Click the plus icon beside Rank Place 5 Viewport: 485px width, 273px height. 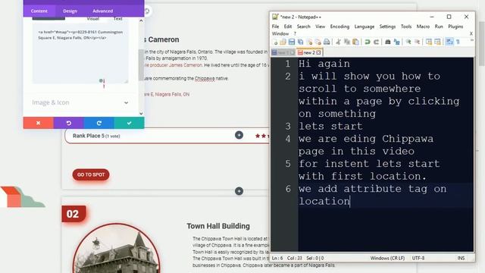(x=239, y=135)
